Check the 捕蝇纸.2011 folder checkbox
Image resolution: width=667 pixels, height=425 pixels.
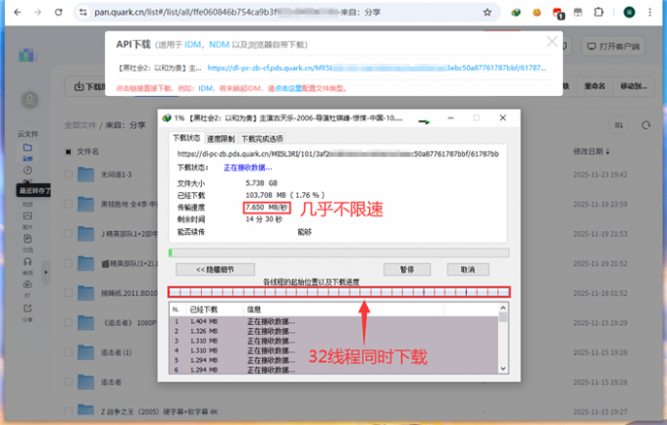click(68, 293)
